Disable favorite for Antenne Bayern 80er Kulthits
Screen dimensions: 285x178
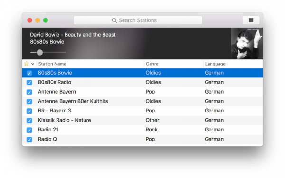click(29, 102)
